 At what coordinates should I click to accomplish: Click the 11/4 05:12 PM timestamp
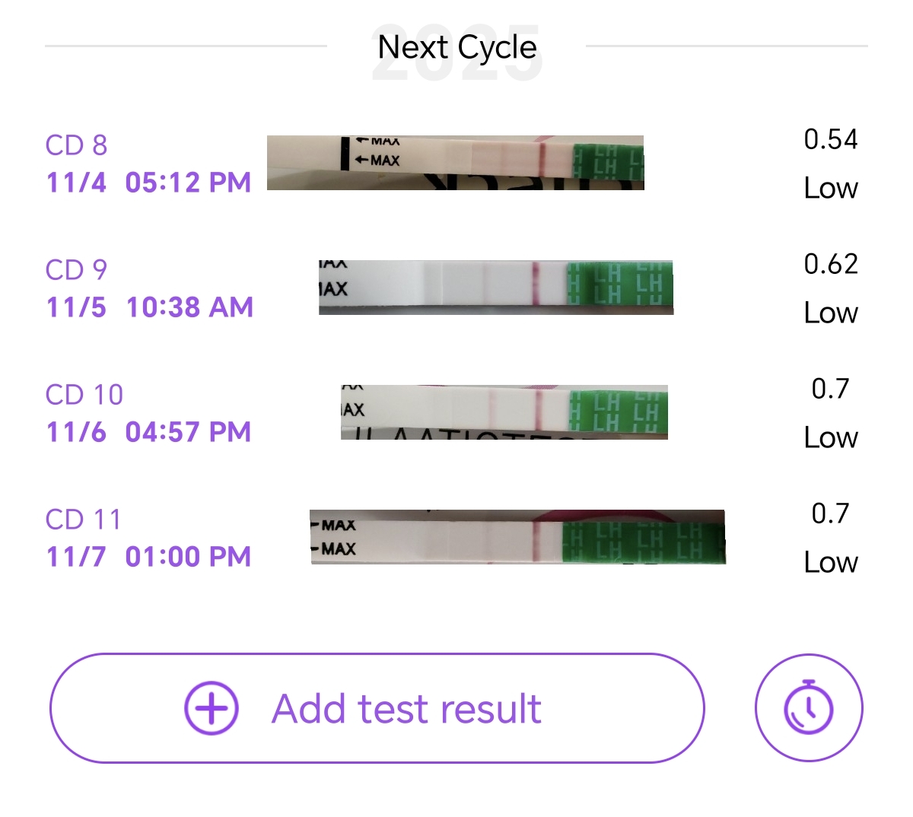point(148,183)
